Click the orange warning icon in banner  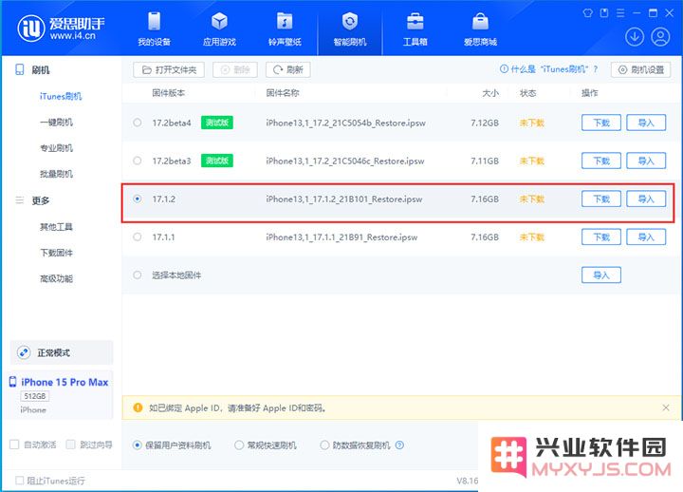138,407
